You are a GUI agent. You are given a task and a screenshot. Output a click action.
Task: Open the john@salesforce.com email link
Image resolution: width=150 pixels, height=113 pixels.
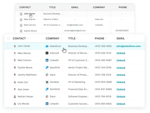pyautogui.click(x=128, y=46)
